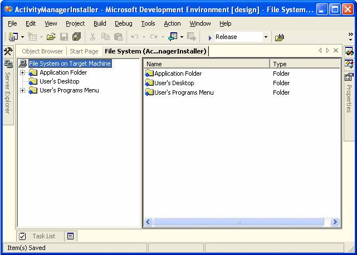Click the Start debugging play arrow

pyautogui.click(x=210, y=37)
